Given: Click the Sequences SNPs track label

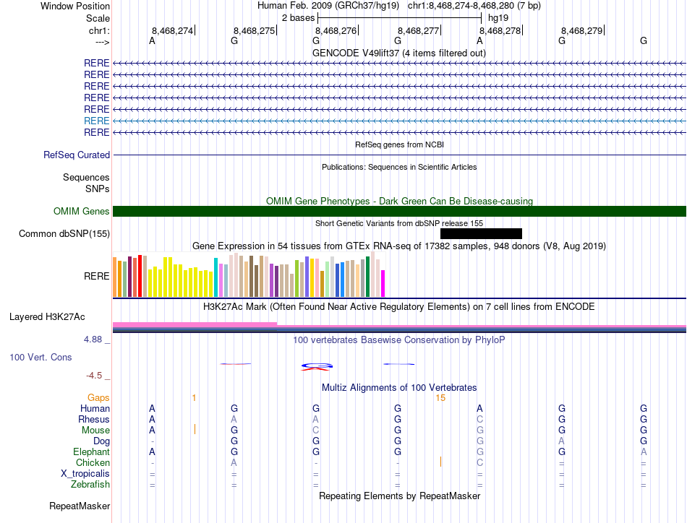Looking at the screenshot, I should 86,183.
